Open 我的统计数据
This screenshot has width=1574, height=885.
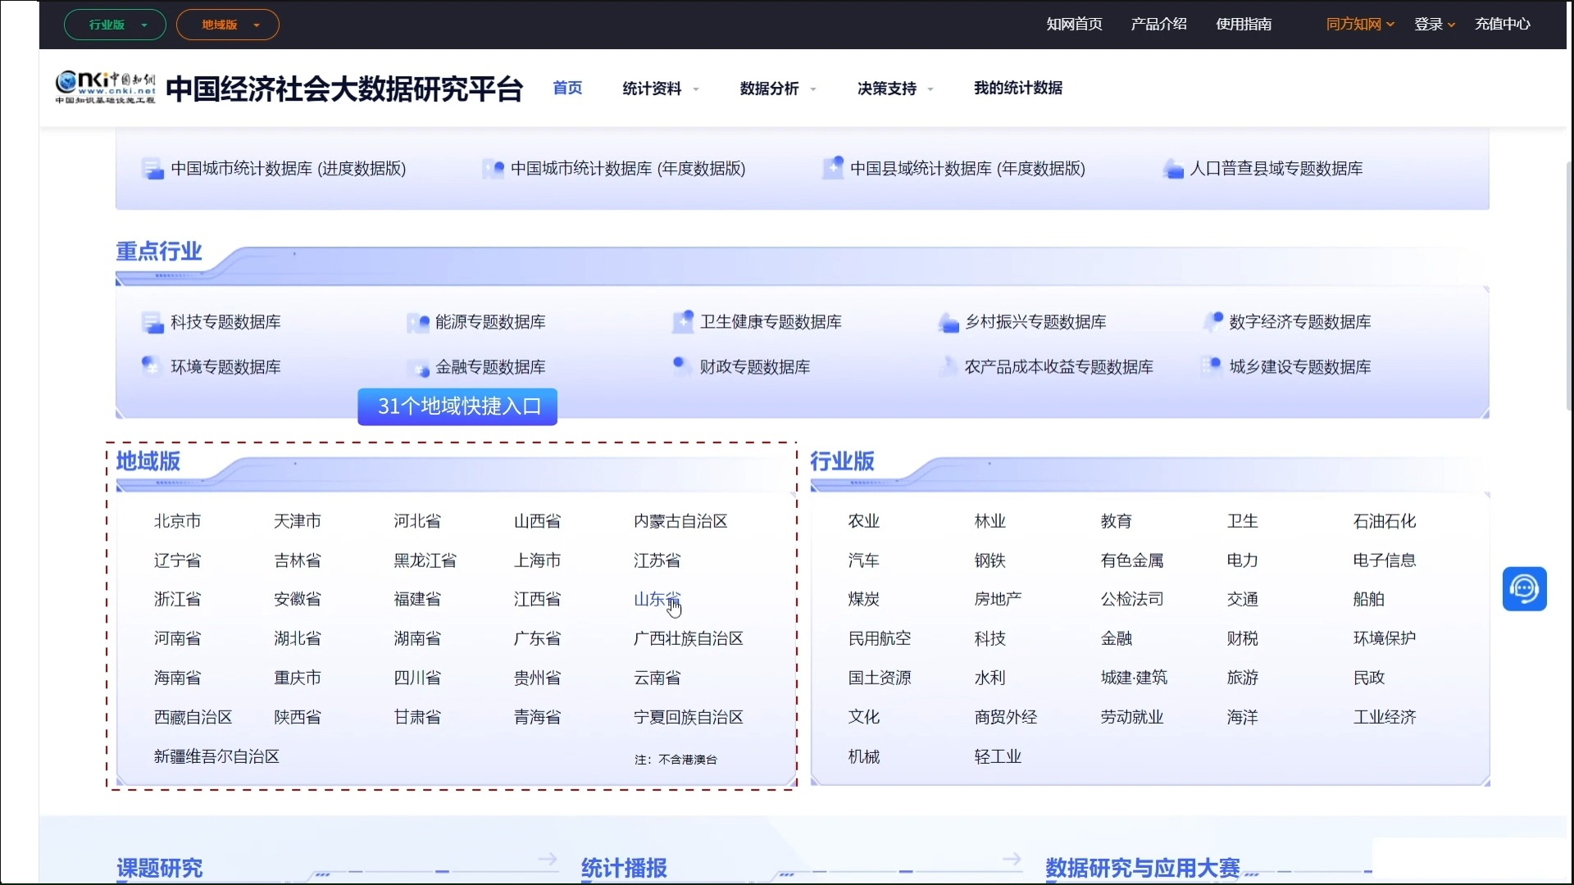coord(1017,88)
